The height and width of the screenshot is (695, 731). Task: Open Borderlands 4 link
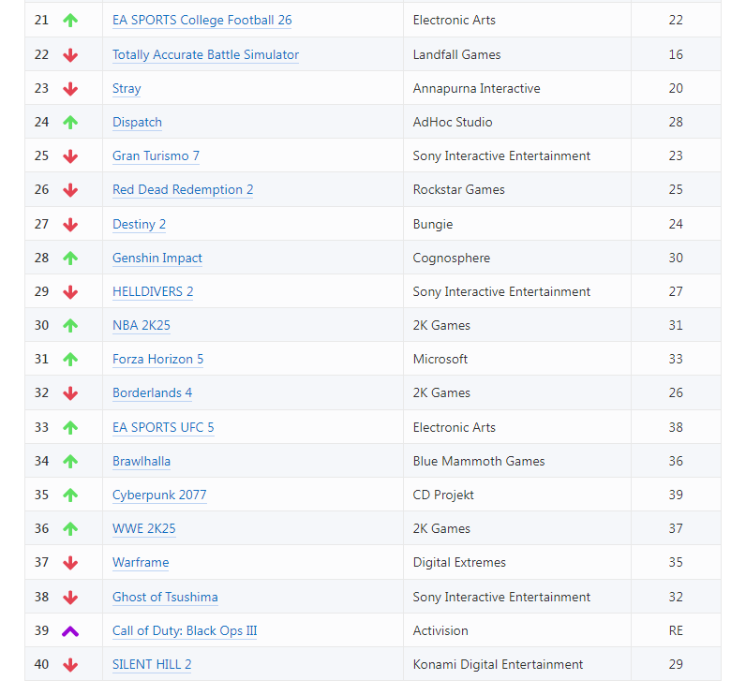(152, 392)
